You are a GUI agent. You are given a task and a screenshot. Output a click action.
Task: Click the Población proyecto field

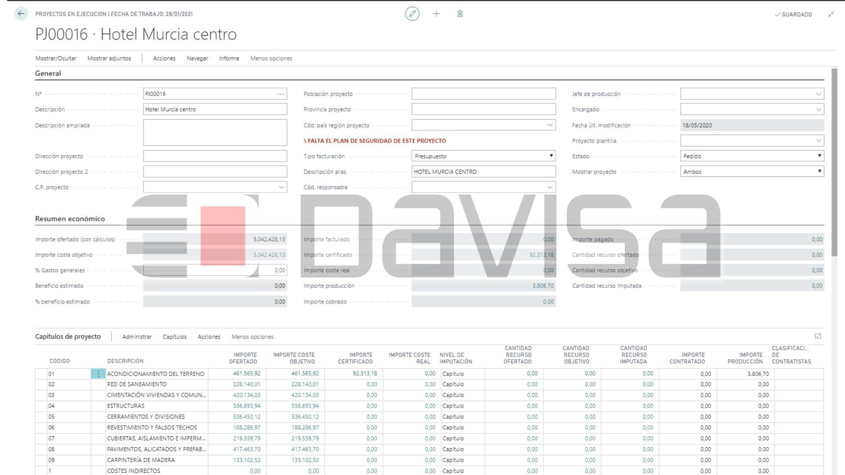point(484,94)
